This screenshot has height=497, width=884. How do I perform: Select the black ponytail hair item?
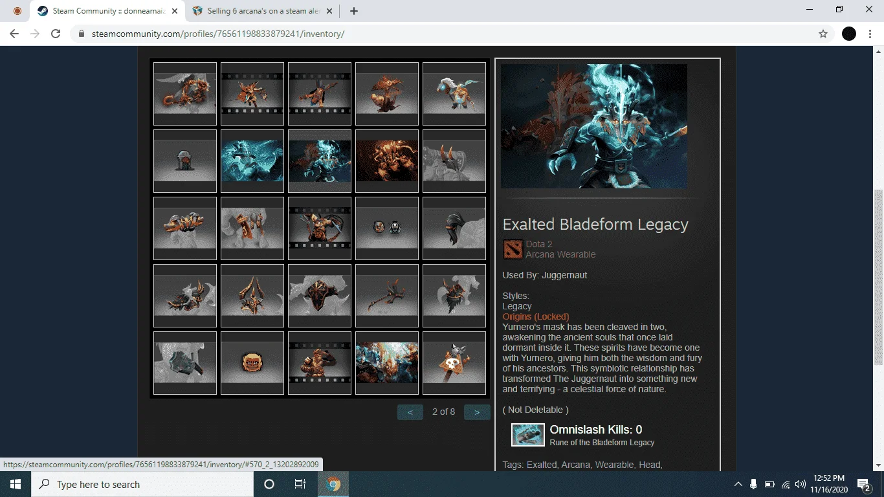[x=454, y=228]
